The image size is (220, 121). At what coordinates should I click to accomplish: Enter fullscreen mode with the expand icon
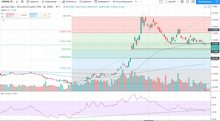click(188, 2)
